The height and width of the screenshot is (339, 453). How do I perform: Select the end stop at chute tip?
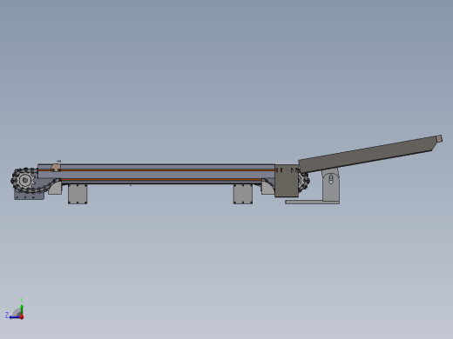coord(439,139)
